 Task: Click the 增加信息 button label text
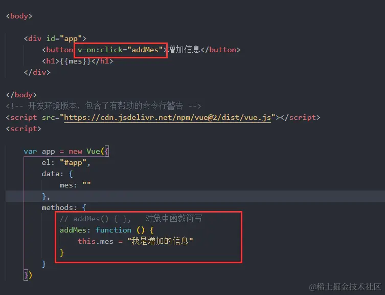(x=184, y=50)
